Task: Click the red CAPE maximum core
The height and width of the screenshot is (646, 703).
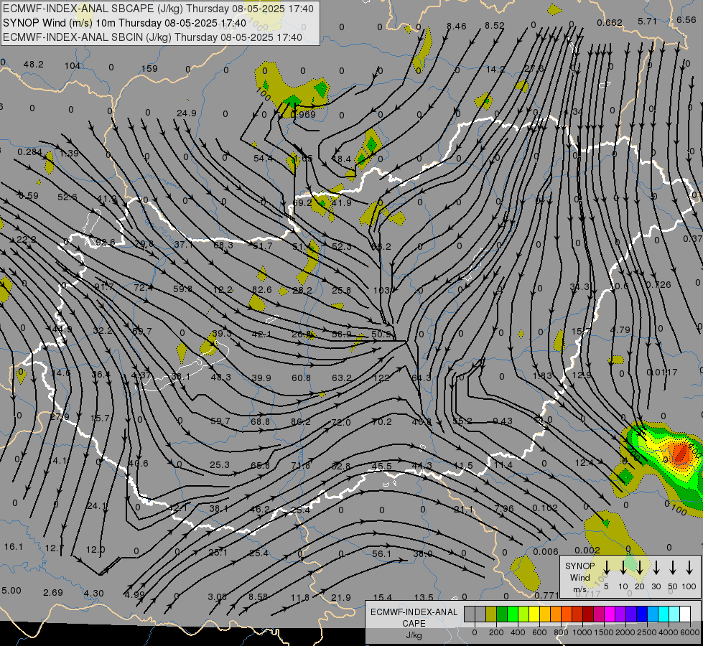Action: click(x=681, y=453)
